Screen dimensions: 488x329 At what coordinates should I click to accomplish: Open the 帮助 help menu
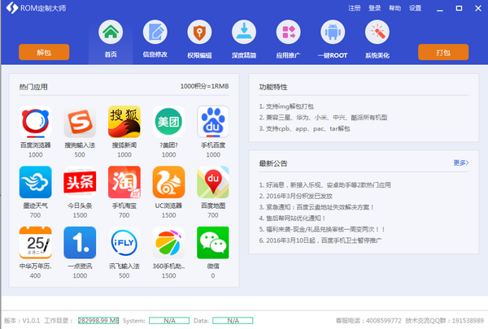click(395, 8)
